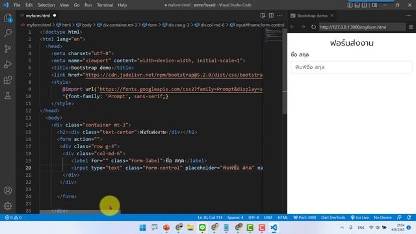416x234 pixels.
Task: Open the Manage gear settings
Action: point(8,206)
